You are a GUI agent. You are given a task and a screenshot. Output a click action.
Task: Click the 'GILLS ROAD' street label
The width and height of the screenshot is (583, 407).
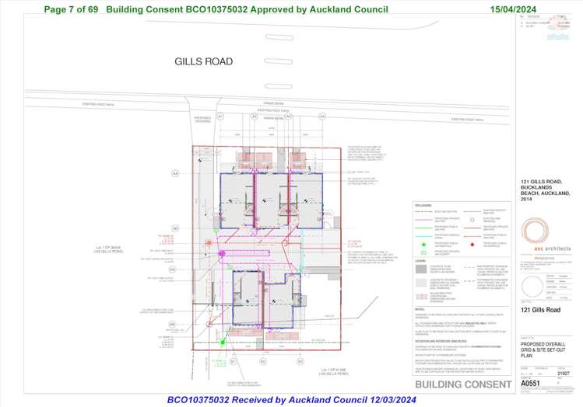coord(204,61)
